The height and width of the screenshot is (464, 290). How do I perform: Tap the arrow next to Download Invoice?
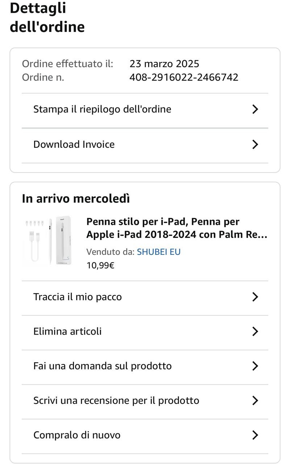(x=255, y=144)
